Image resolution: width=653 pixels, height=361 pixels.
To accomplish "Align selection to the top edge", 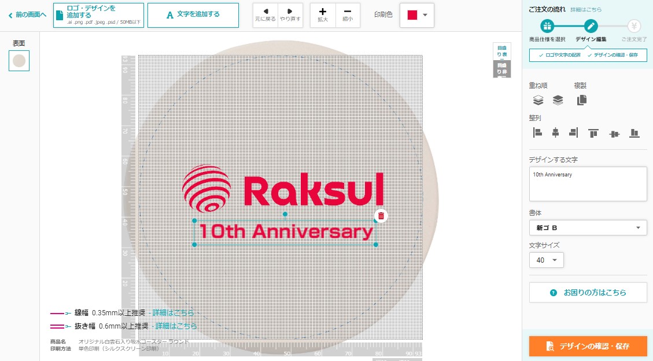I will coord(593,133).
